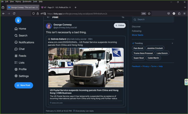
Task: Open the Discover feed
Action: [136, 27]
